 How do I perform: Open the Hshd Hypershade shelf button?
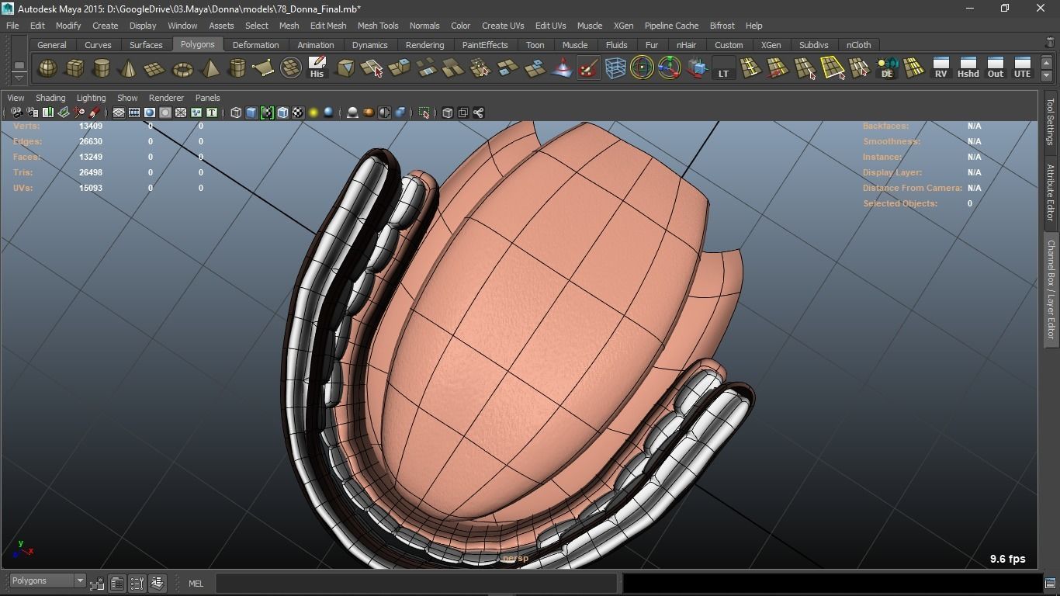point(968,68)
